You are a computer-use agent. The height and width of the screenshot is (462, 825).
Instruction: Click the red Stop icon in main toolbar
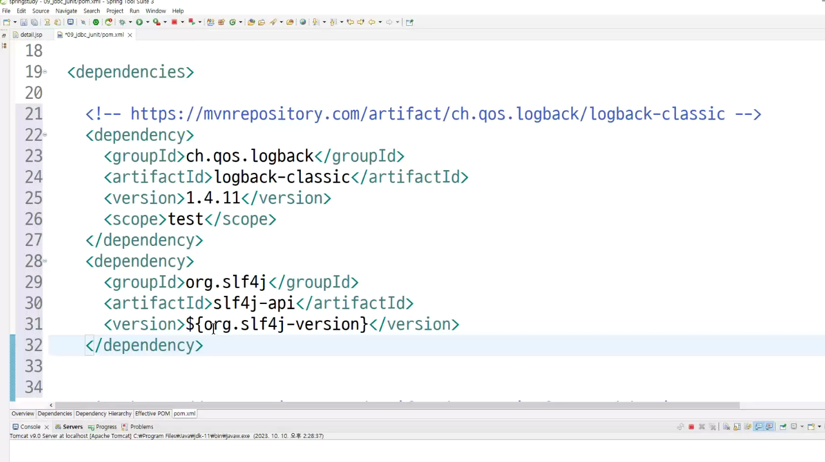[174, 22]
